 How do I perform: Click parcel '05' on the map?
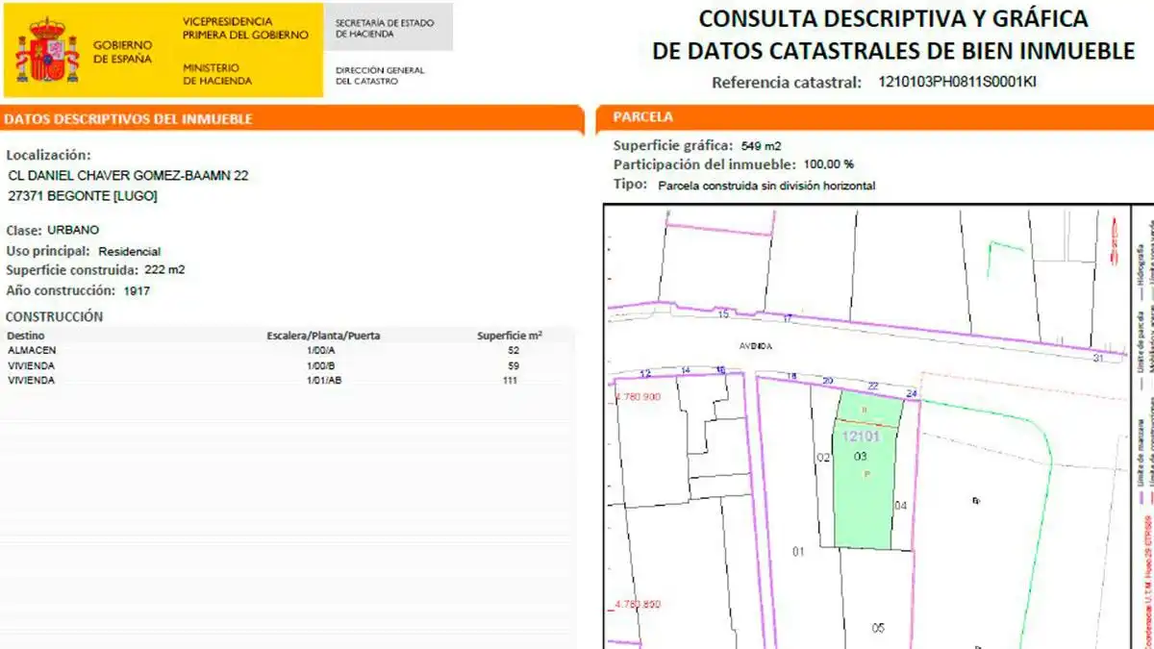point(878,629)
